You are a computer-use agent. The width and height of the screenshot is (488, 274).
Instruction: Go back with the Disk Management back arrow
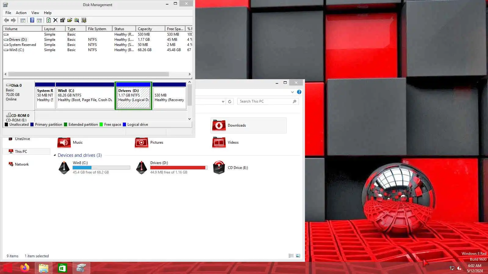[6, 20]
